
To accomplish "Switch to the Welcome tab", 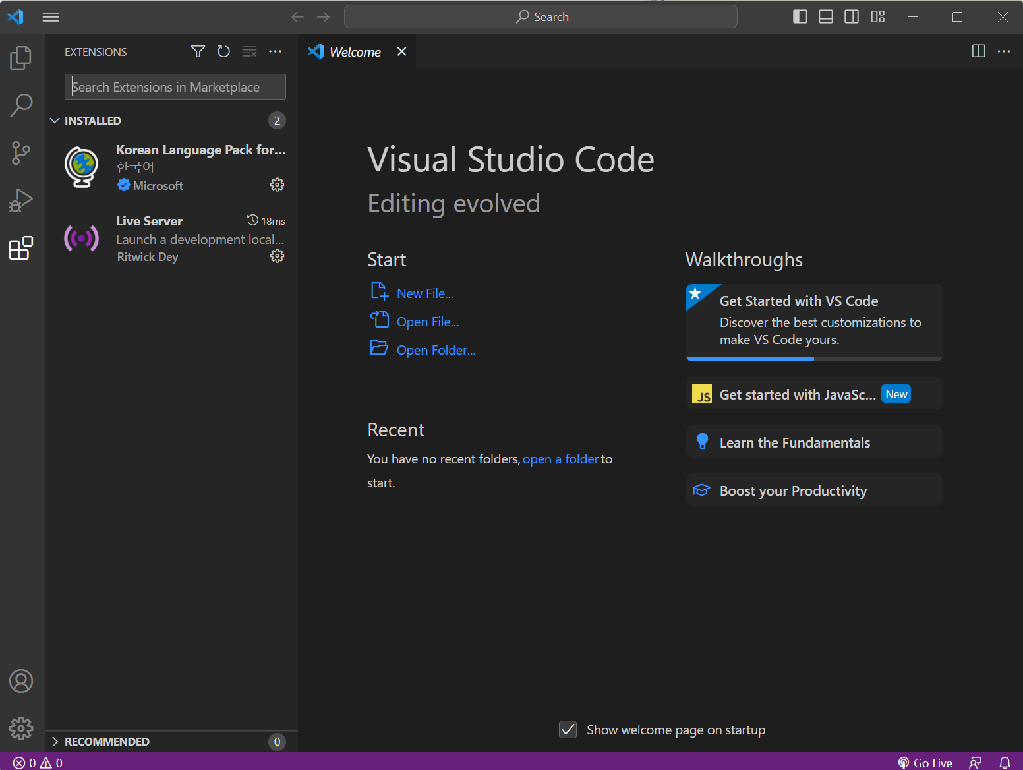I will click(357, 51).
